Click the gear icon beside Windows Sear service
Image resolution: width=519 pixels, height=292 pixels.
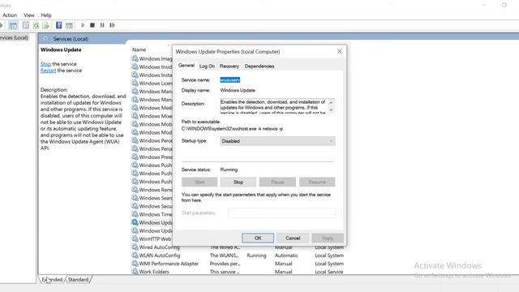click(x=135, y=198)
